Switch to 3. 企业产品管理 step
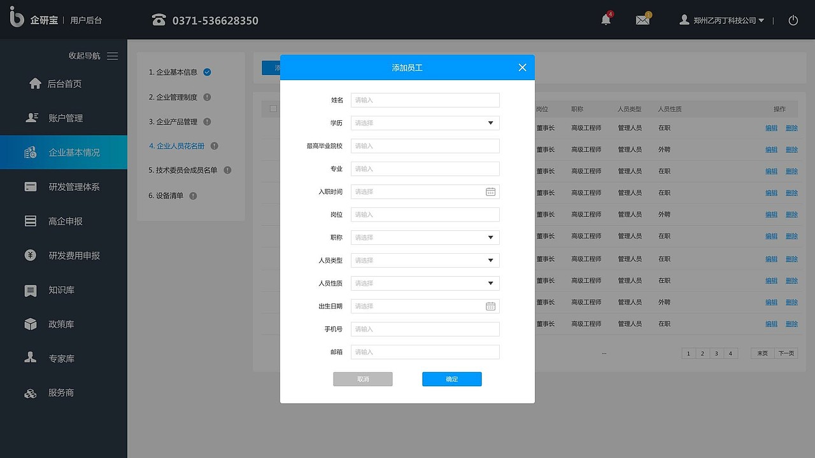The image size is (815, 458). click(173, 121)
